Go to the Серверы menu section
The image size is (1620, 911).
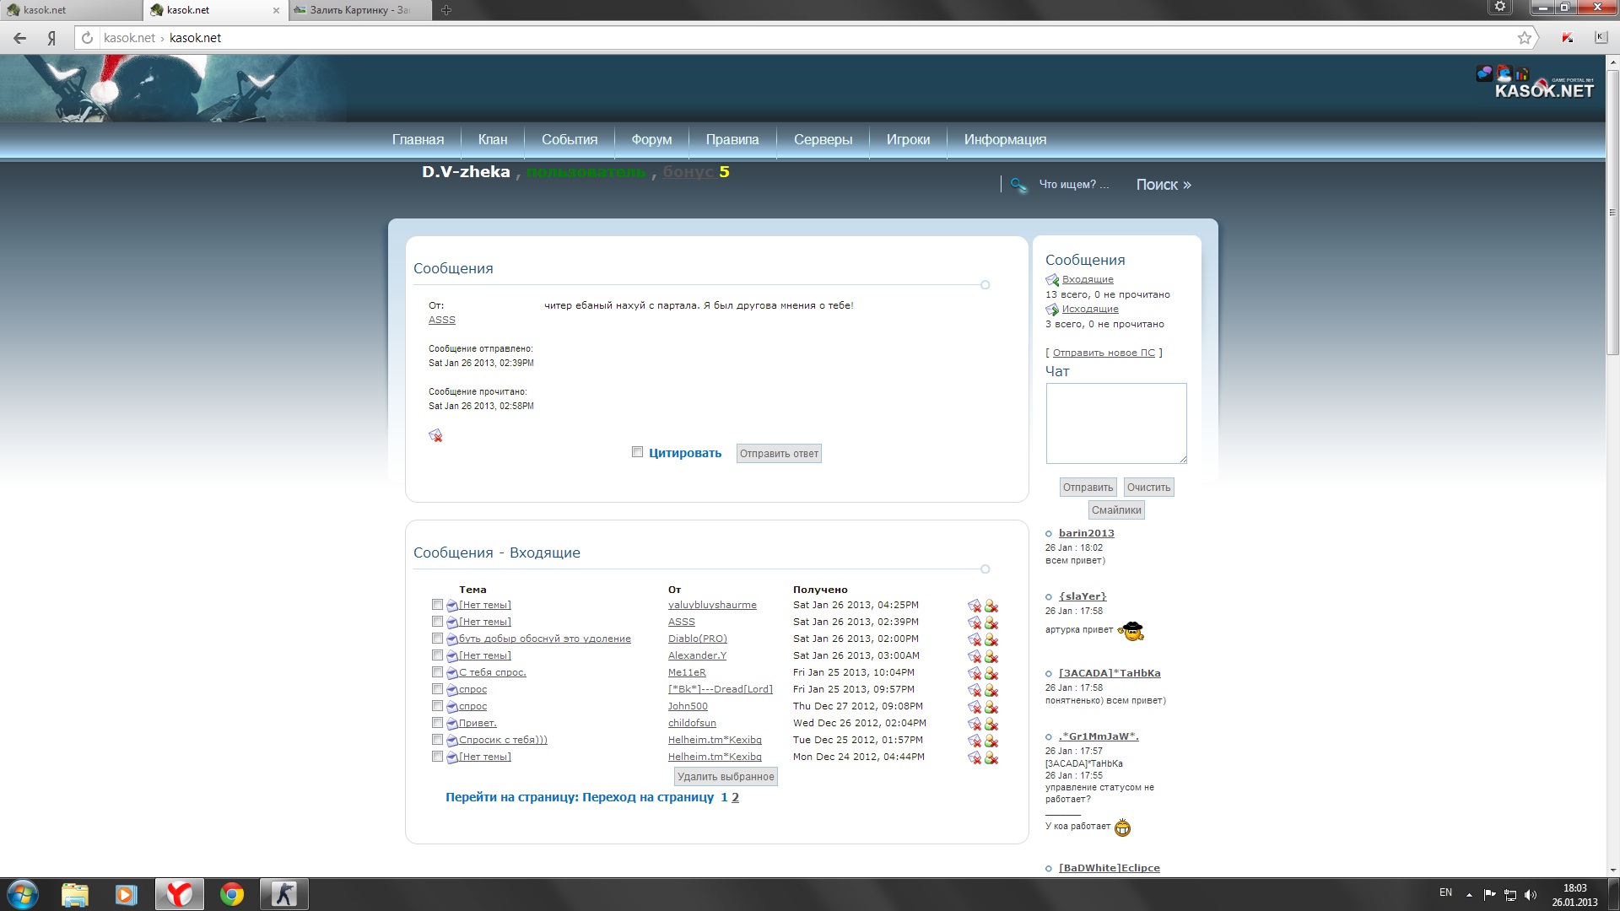(x=823, y=140)
